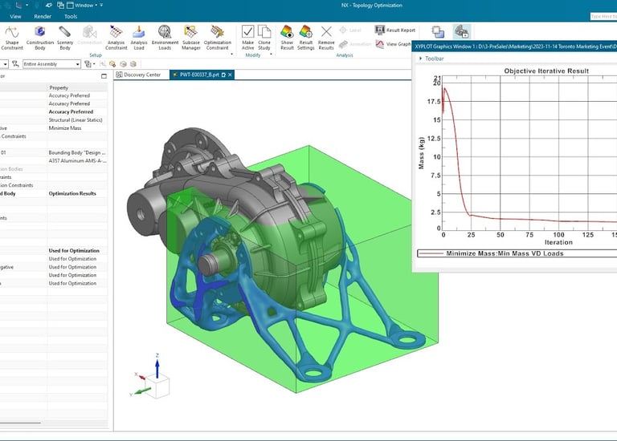Open the View menu tab
The height and width of the screenshot is (441, 617).
[15, 17]
